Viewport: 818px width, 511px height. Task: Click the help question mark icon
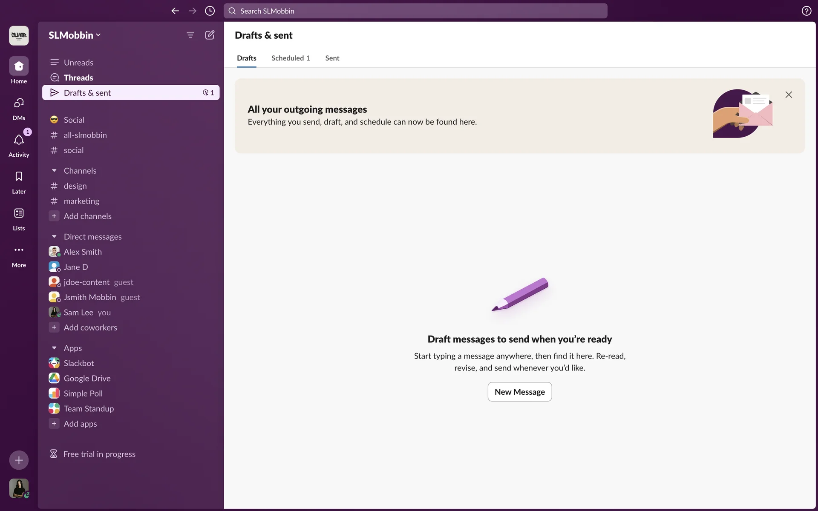click(806, 11)
